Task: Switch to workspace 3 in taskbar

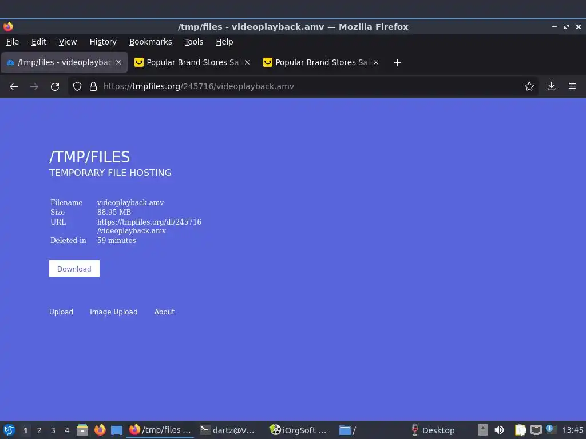Action: pyautogui.click(x=53, y=430)
